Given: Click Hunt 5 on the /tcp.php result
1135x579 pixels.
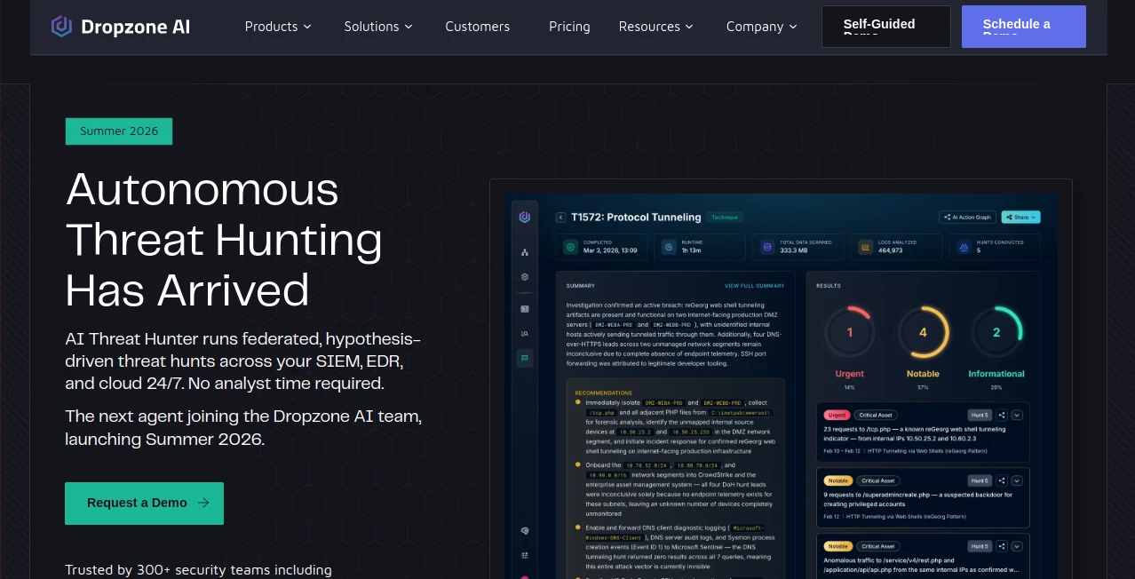Looking at the screenshot, I should 980,415.
